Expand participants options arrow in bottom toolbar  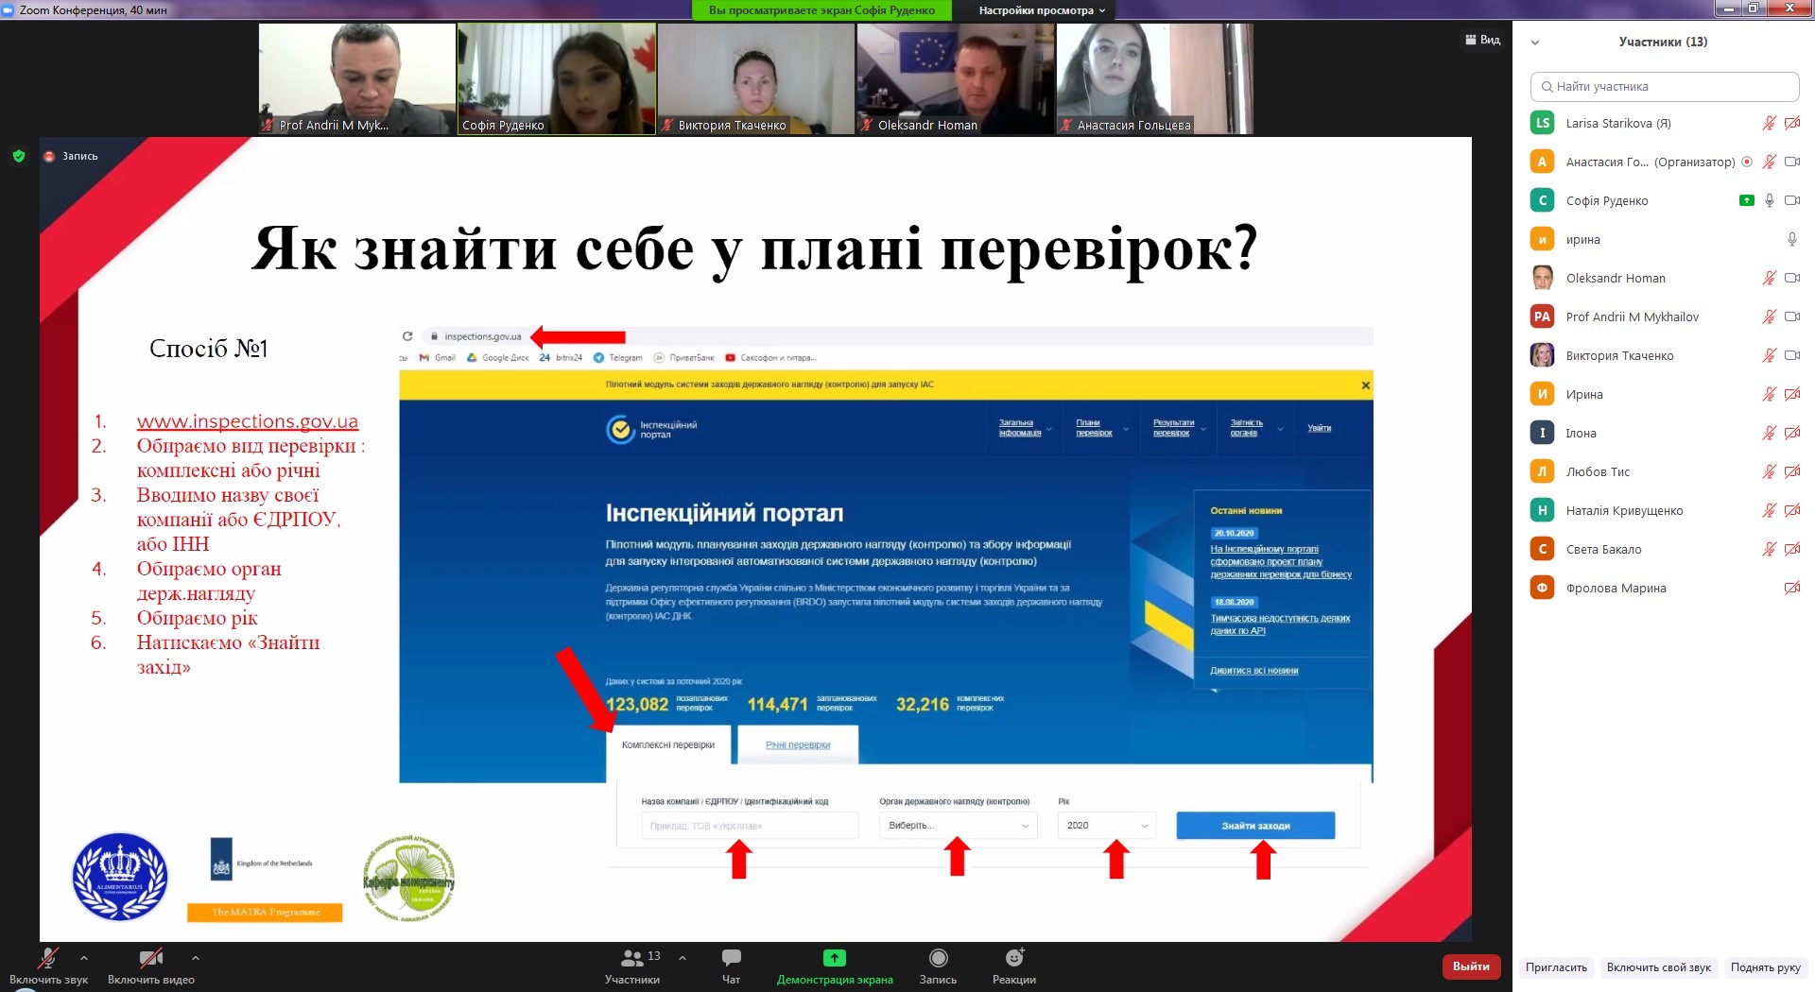pos(683,957)
